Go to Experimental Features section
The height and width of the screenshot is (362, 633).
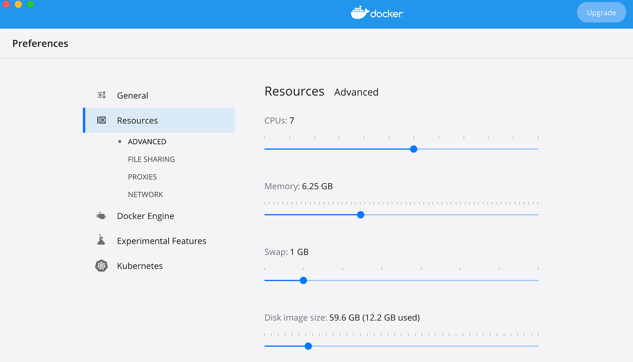pos(161,241)
